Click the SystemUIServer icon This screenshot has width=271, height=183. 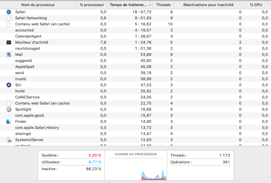pos(9,140)
